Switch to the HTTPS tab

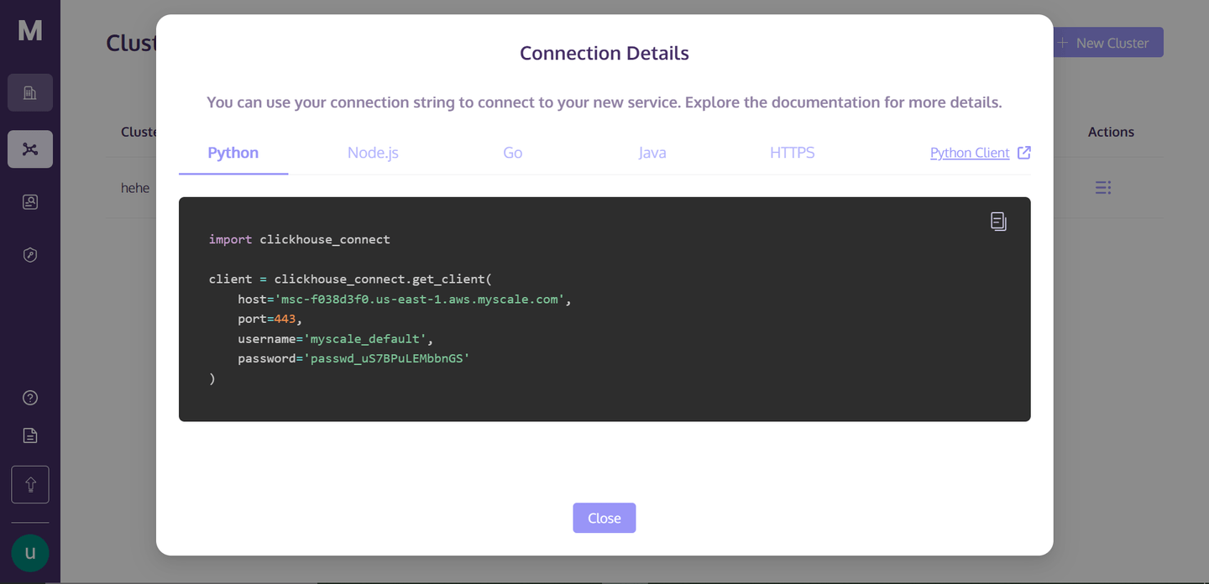click(x=793, y=153)
